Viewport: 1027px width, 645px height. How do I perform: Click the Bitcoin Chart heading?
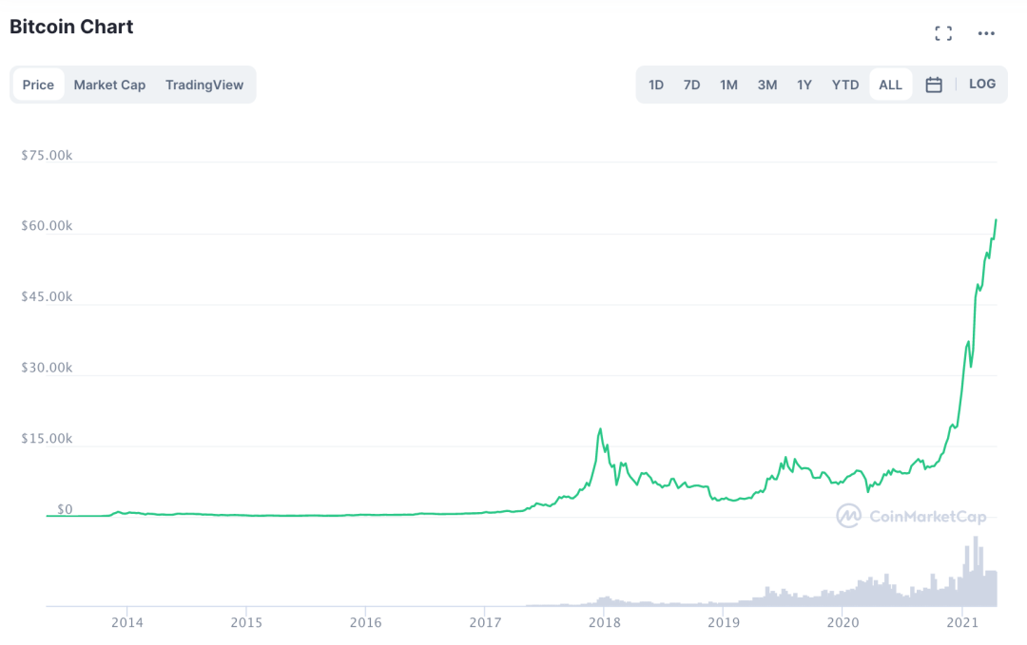tap(71, 27)
